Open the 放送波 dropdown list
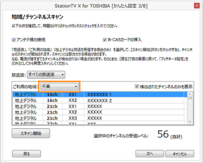The image size is (203, 163). (x=46, y=75)
